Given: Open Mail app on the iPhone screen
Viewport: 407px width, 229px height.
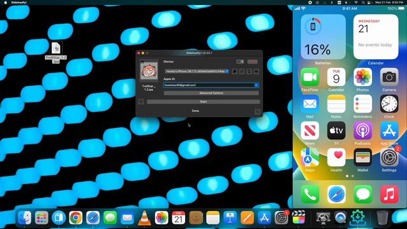Looking at the screenshot, I should (x=310, y=104).
